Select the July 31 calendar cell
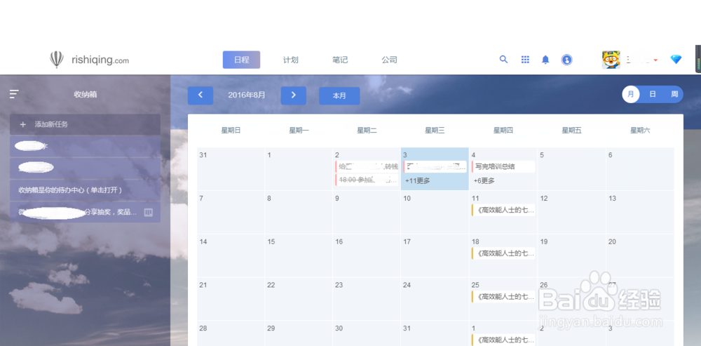 pos(231,169)
